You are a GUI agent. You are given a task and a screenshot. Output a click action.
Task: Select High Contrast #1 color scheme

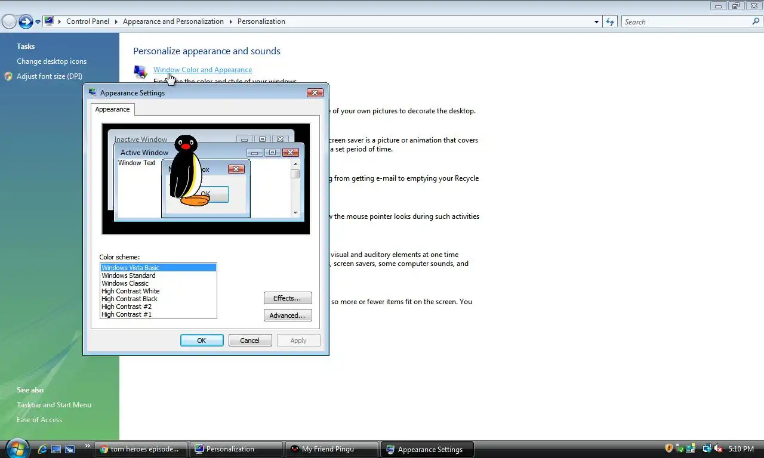158,314
